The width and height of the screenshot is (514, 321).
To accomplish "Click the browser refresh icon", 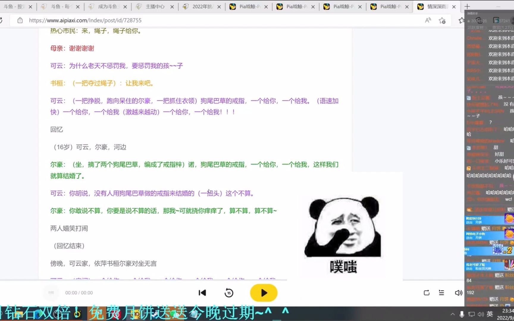I will tap(1, 20).
